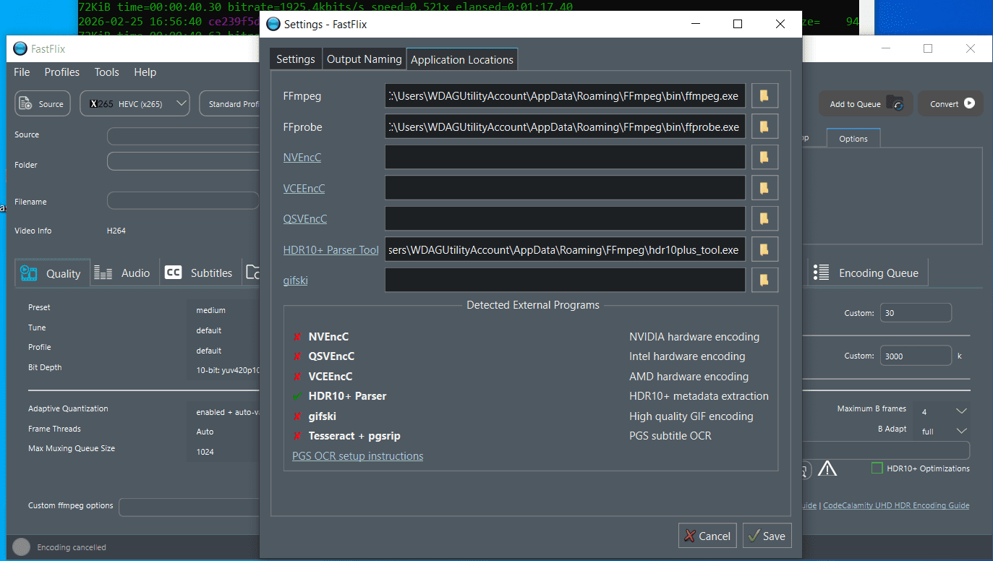Click the equalizer icon on the Audio tab
Screen dimensions: 993x561
point(103,273)
